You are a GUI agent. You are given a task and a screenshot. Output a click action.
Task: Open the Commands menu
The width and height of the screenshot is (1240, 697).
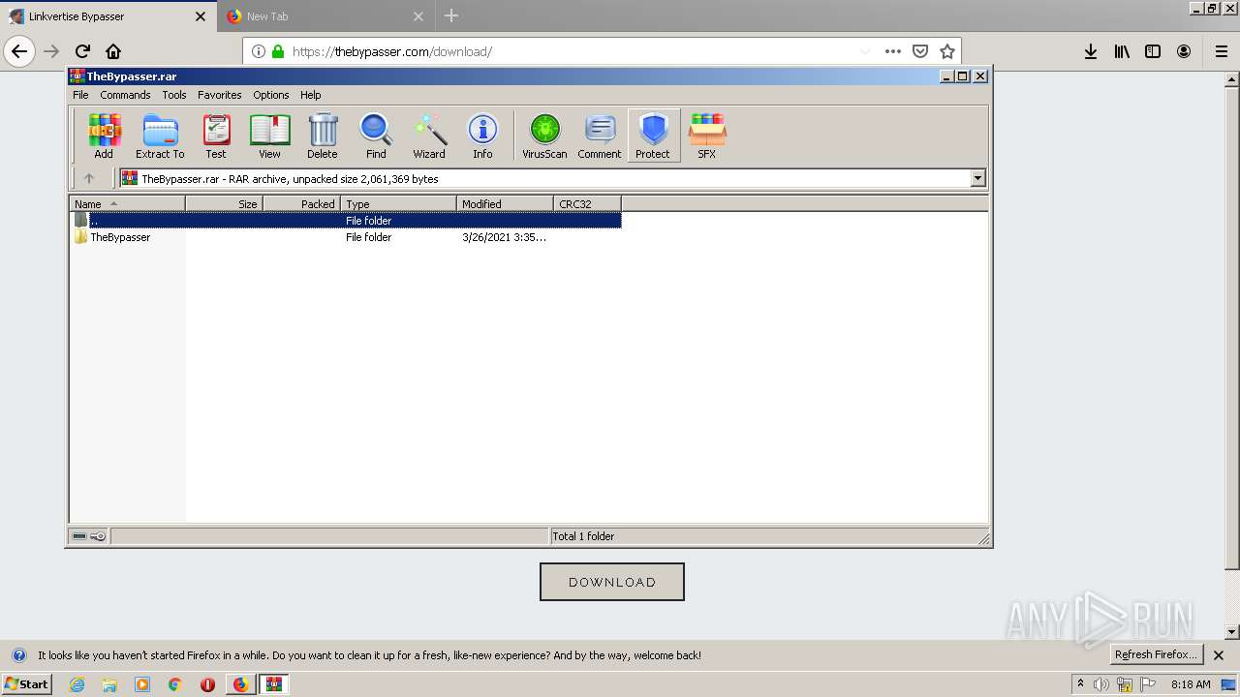tap(125, 95)
